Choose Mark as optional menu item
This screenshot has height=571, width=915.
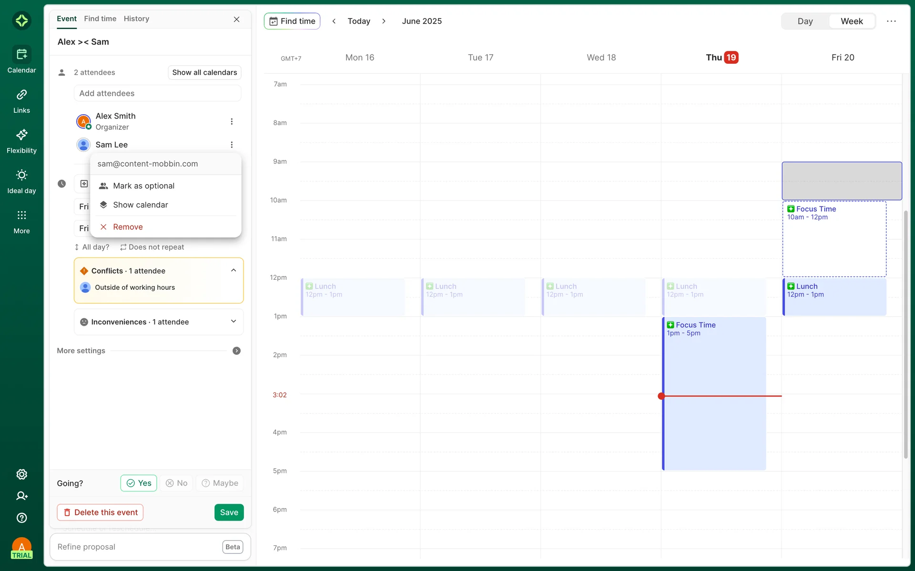tap(143, 186)
